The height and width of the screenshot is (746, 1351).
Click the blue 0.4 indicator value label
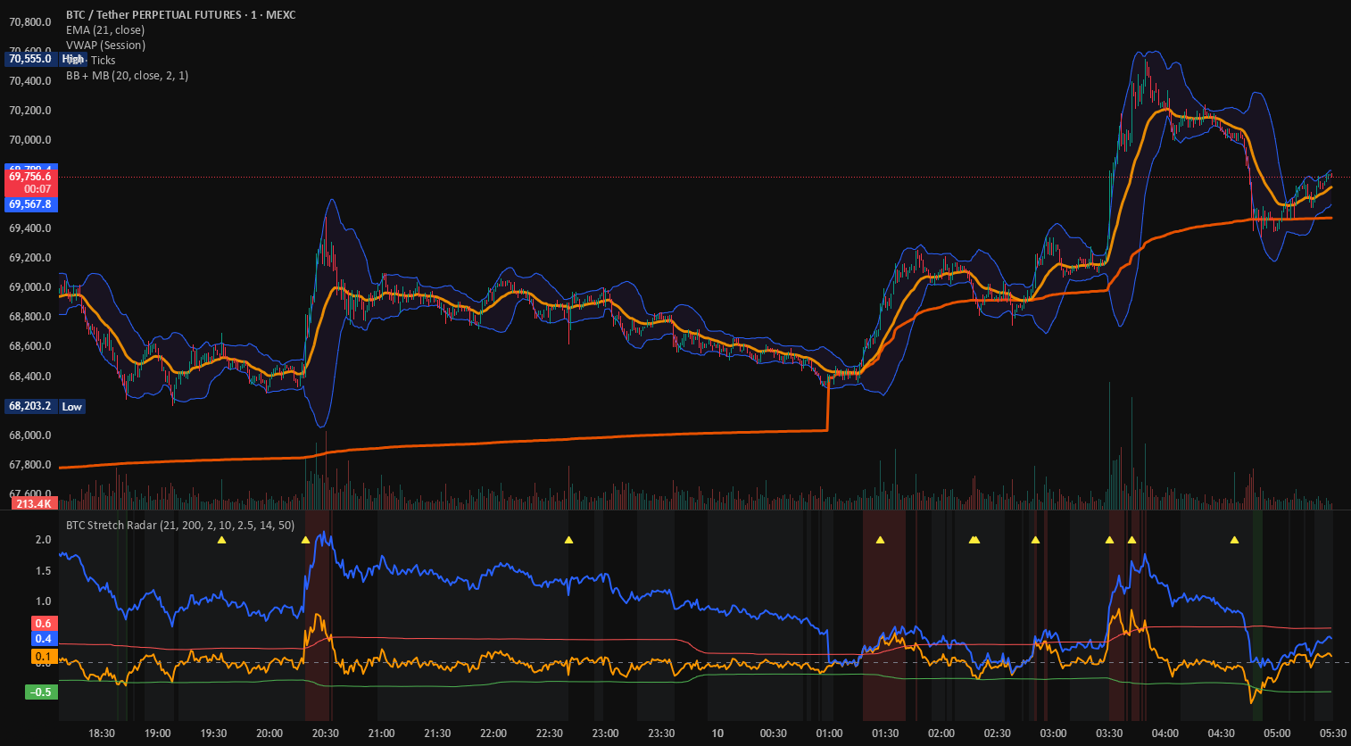click(x=44, y=639)
